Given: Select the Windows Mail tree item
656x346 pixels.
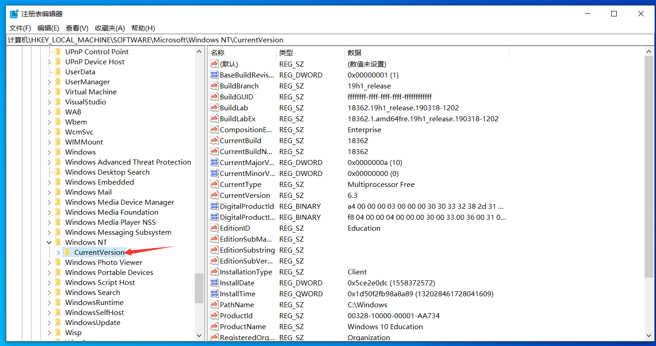Looking at the screenshot, I should pos(89,192).
